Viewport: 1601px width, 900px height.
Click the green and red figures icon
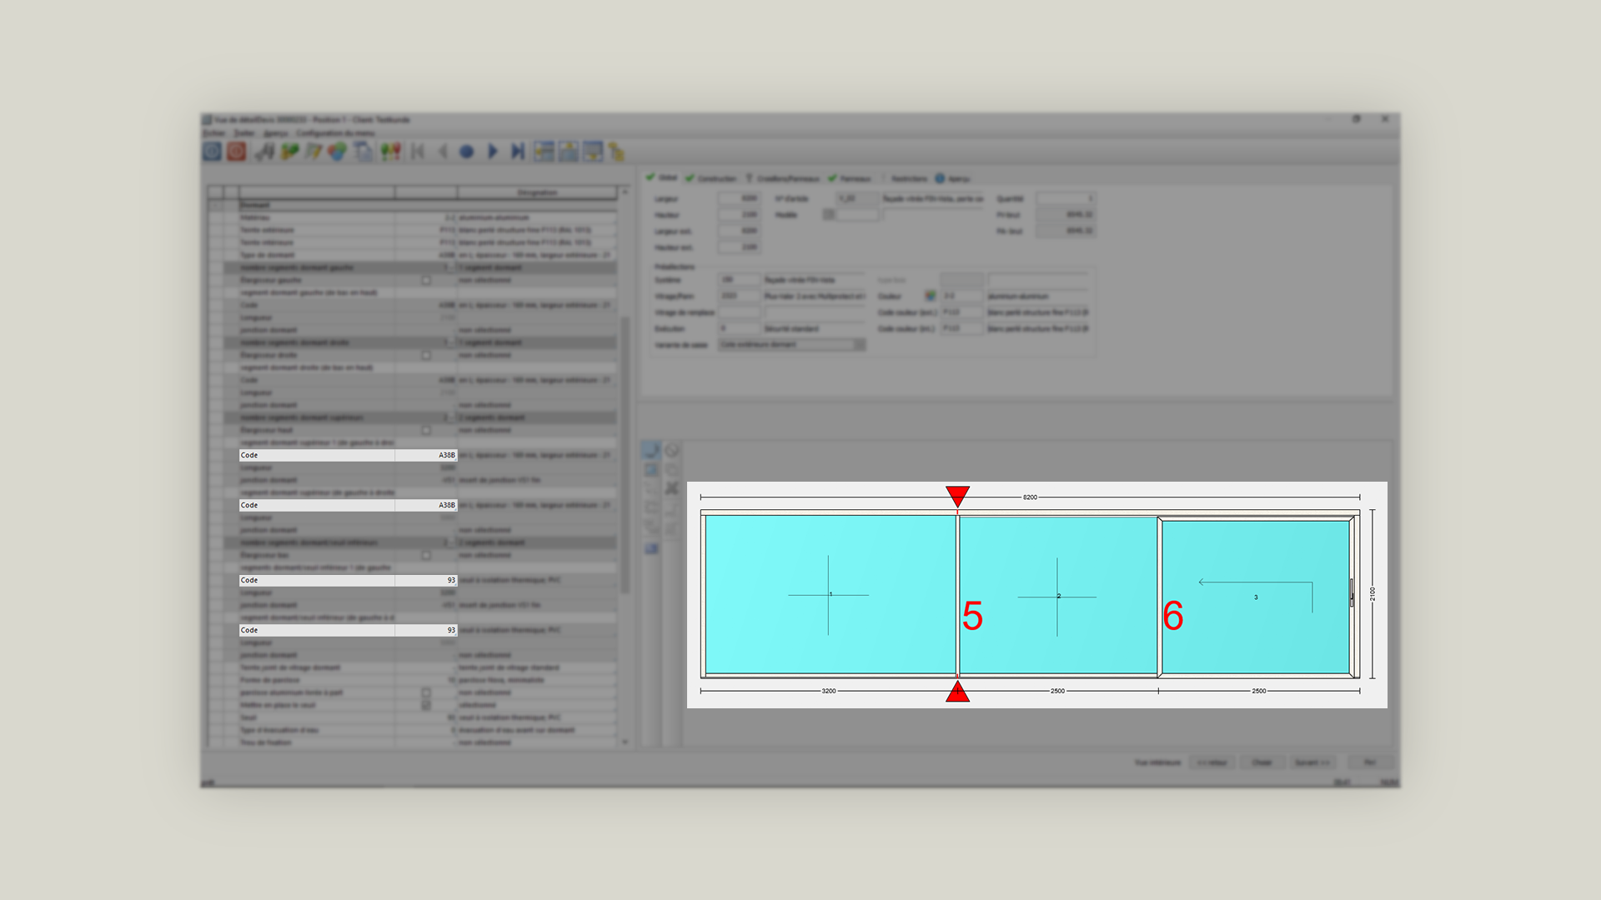pyautogui.click(x=390, y=151)
